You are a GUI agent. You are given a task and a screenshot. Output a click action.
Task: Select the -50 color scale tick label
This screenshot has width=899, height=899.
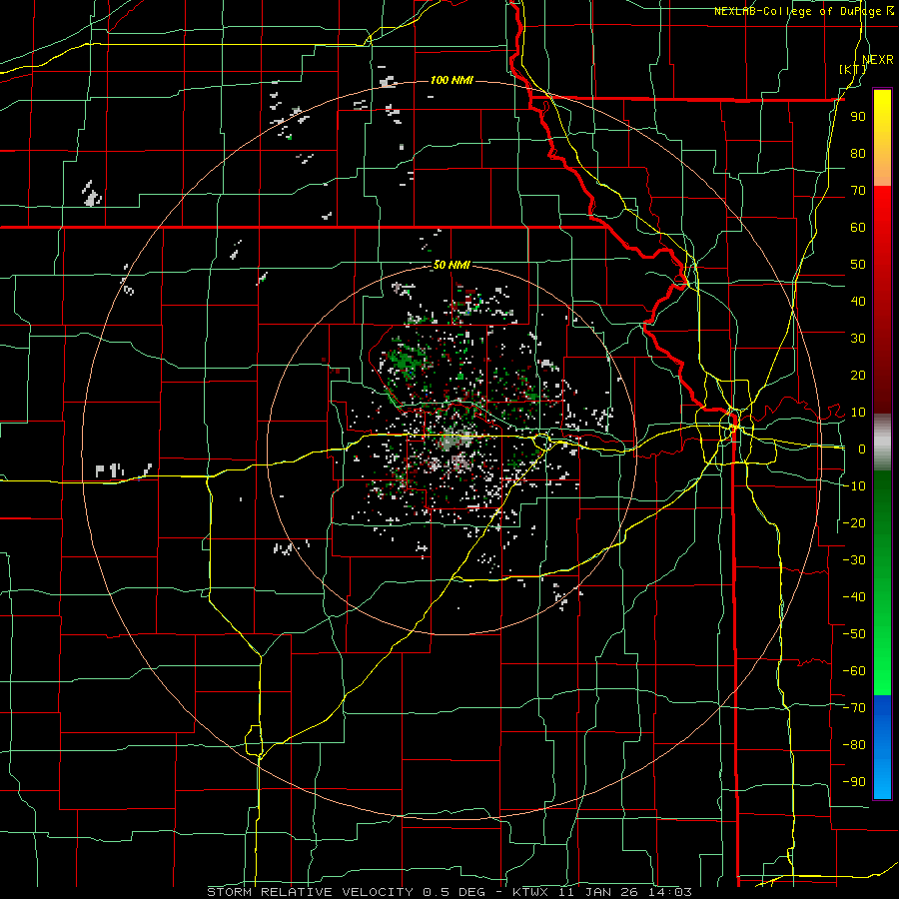pyautogui.click(x=854, y=634)
